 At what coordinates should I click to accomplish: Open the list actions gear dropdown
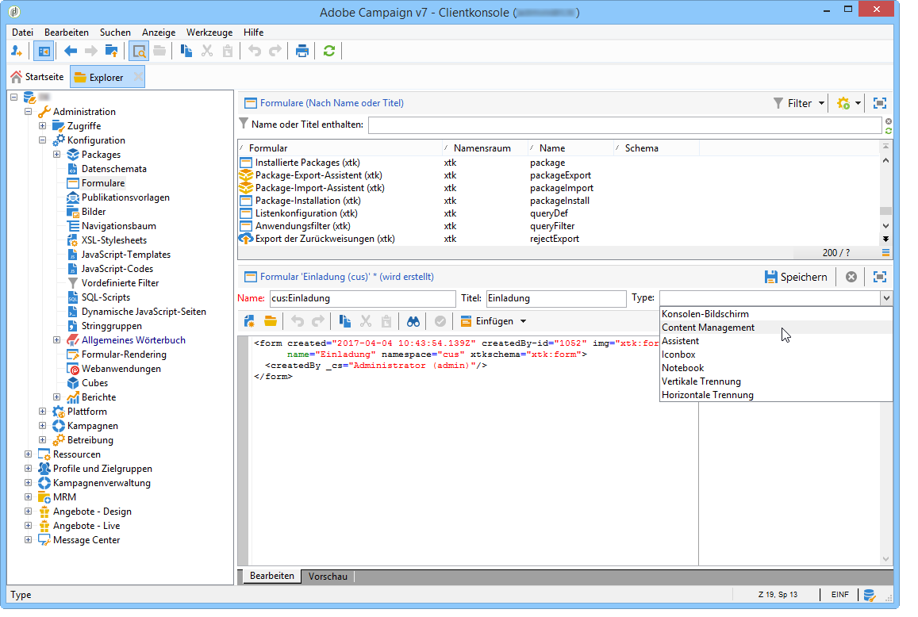(850, 103)
